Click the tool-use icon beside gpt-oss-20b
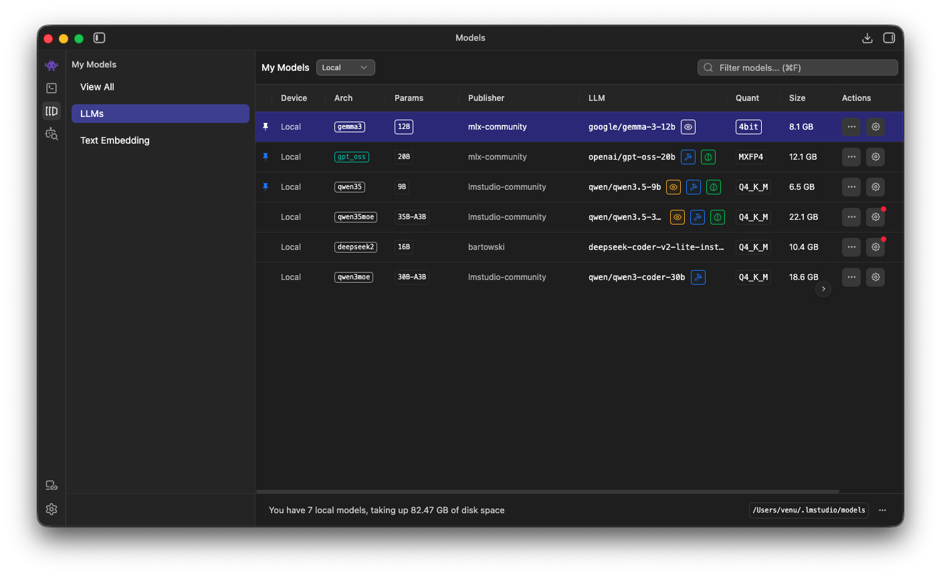The height and width of the screenshot is (576, 941). (x=688, y=157)
